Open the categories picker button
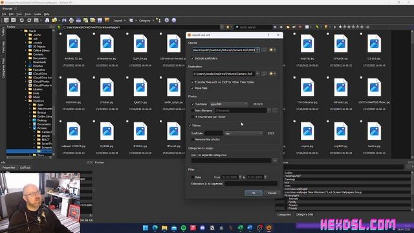This screenshot has width=414, height=233. click(x=275, y=161)
